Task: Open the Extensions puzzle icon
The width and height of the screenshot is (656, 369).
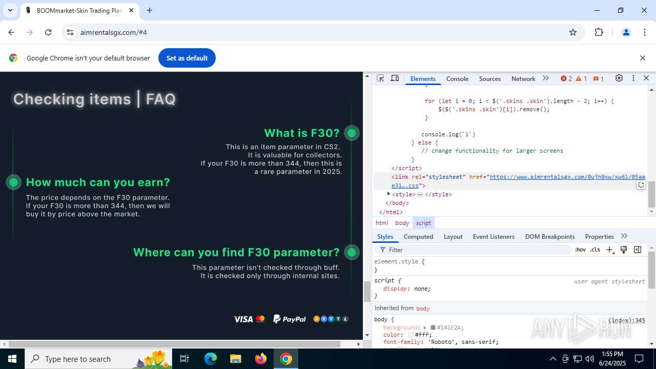Action: [x=599, y=32]
